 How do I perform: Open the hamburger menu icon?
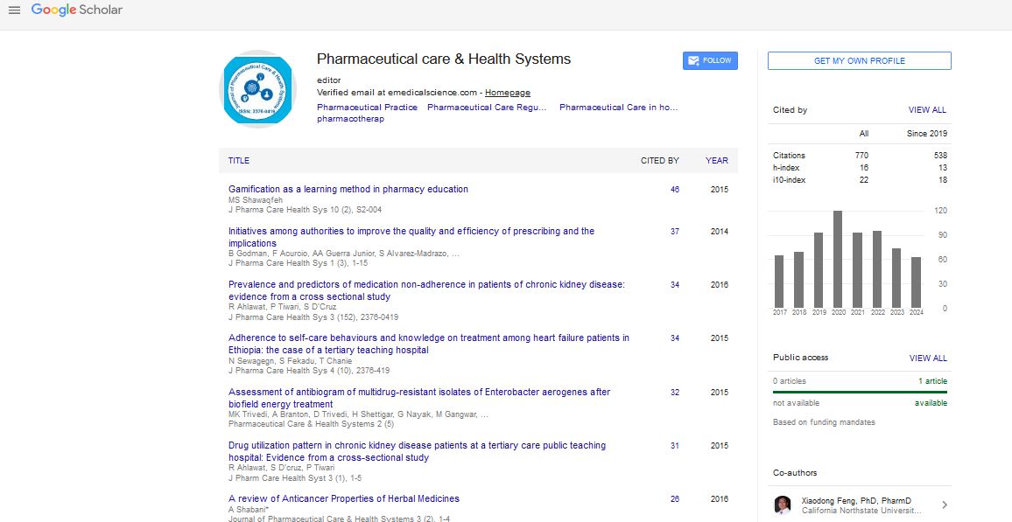click(x=14, y=10)
